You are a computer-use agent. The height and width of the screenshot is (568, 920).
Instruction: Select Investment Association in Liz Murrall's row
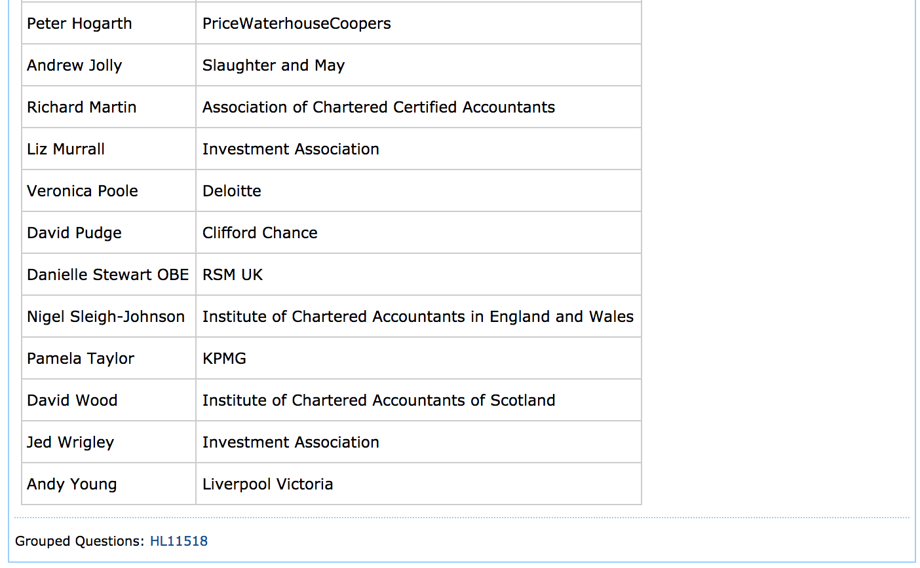click(x=290, y=149)
